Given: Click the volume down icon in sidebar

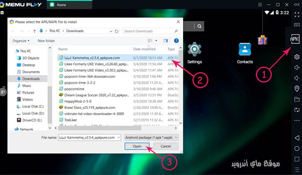Looking at the screenshot, I should click(x=297, y=78).
